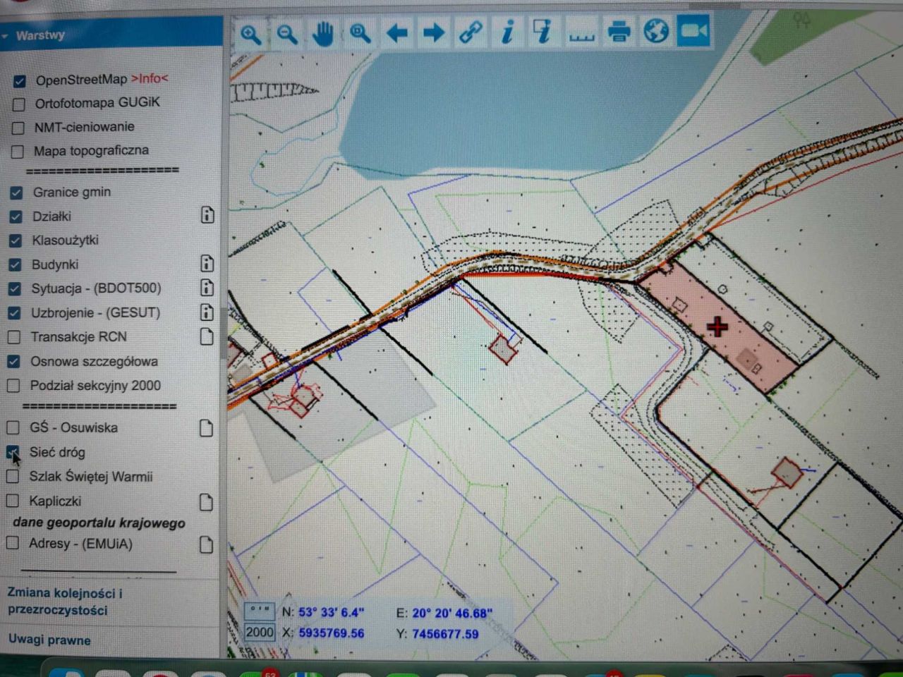Open document icon for Transakcje RCN layer
The height and width of the screenshot is (677, 903).
click(x=207, y=336)
